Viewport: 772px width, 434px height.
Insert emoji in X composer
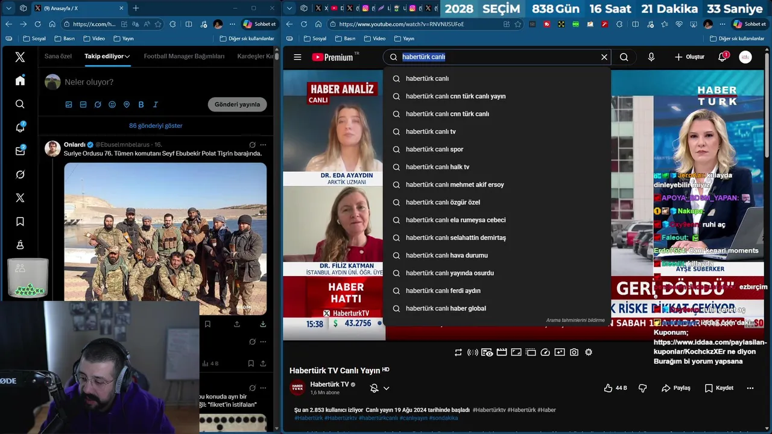[x=112, y=104]
